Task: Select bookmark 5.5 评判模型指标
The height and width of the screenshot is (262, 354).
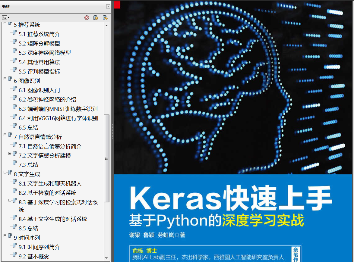Action: point(39,72)
